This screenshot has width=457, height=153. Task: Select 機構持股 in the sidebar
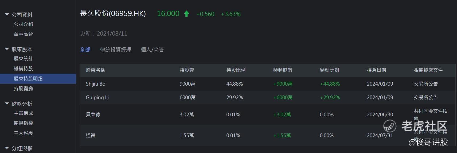24,68
